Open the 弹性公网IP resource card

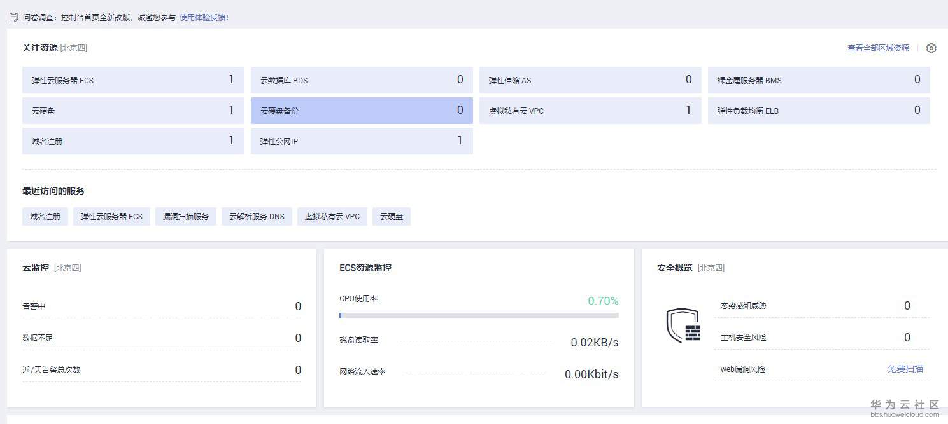tap(362, 141)
